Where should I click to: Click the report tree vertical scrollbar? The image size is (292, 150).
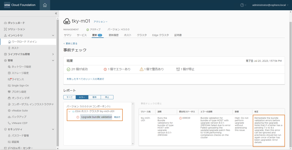133,123
